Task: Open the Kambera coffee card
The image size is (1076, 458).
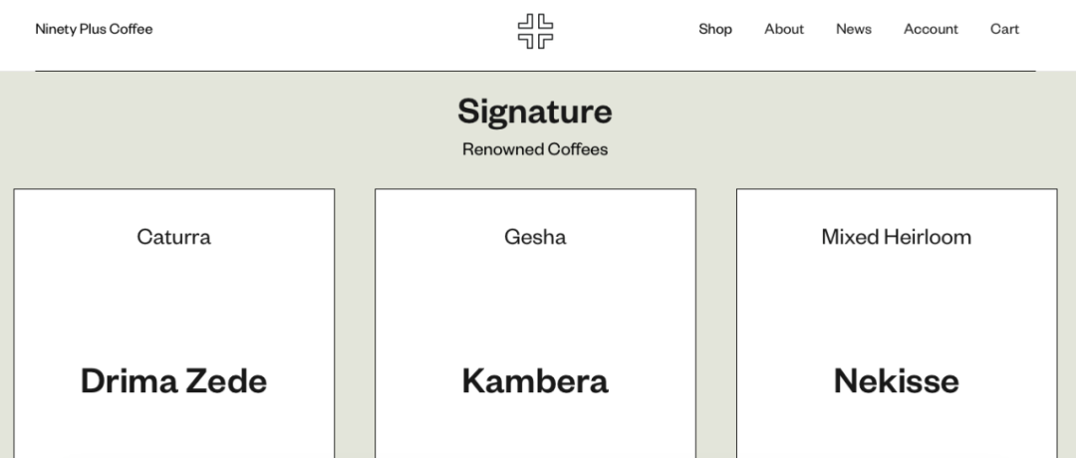Action: pyautogui.click(x=535, y=323)
